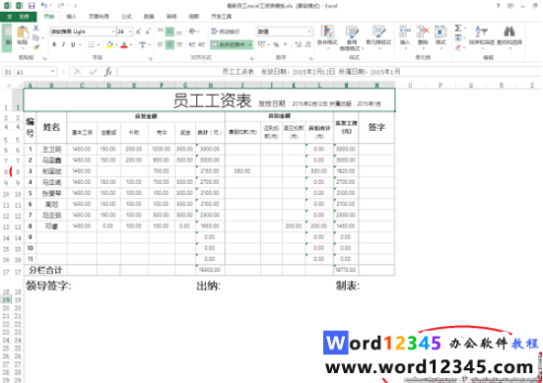The image size is (543, 383).
Task: Switch to the Developer (开发工具) tab
Action: click(x=222, y=17)
